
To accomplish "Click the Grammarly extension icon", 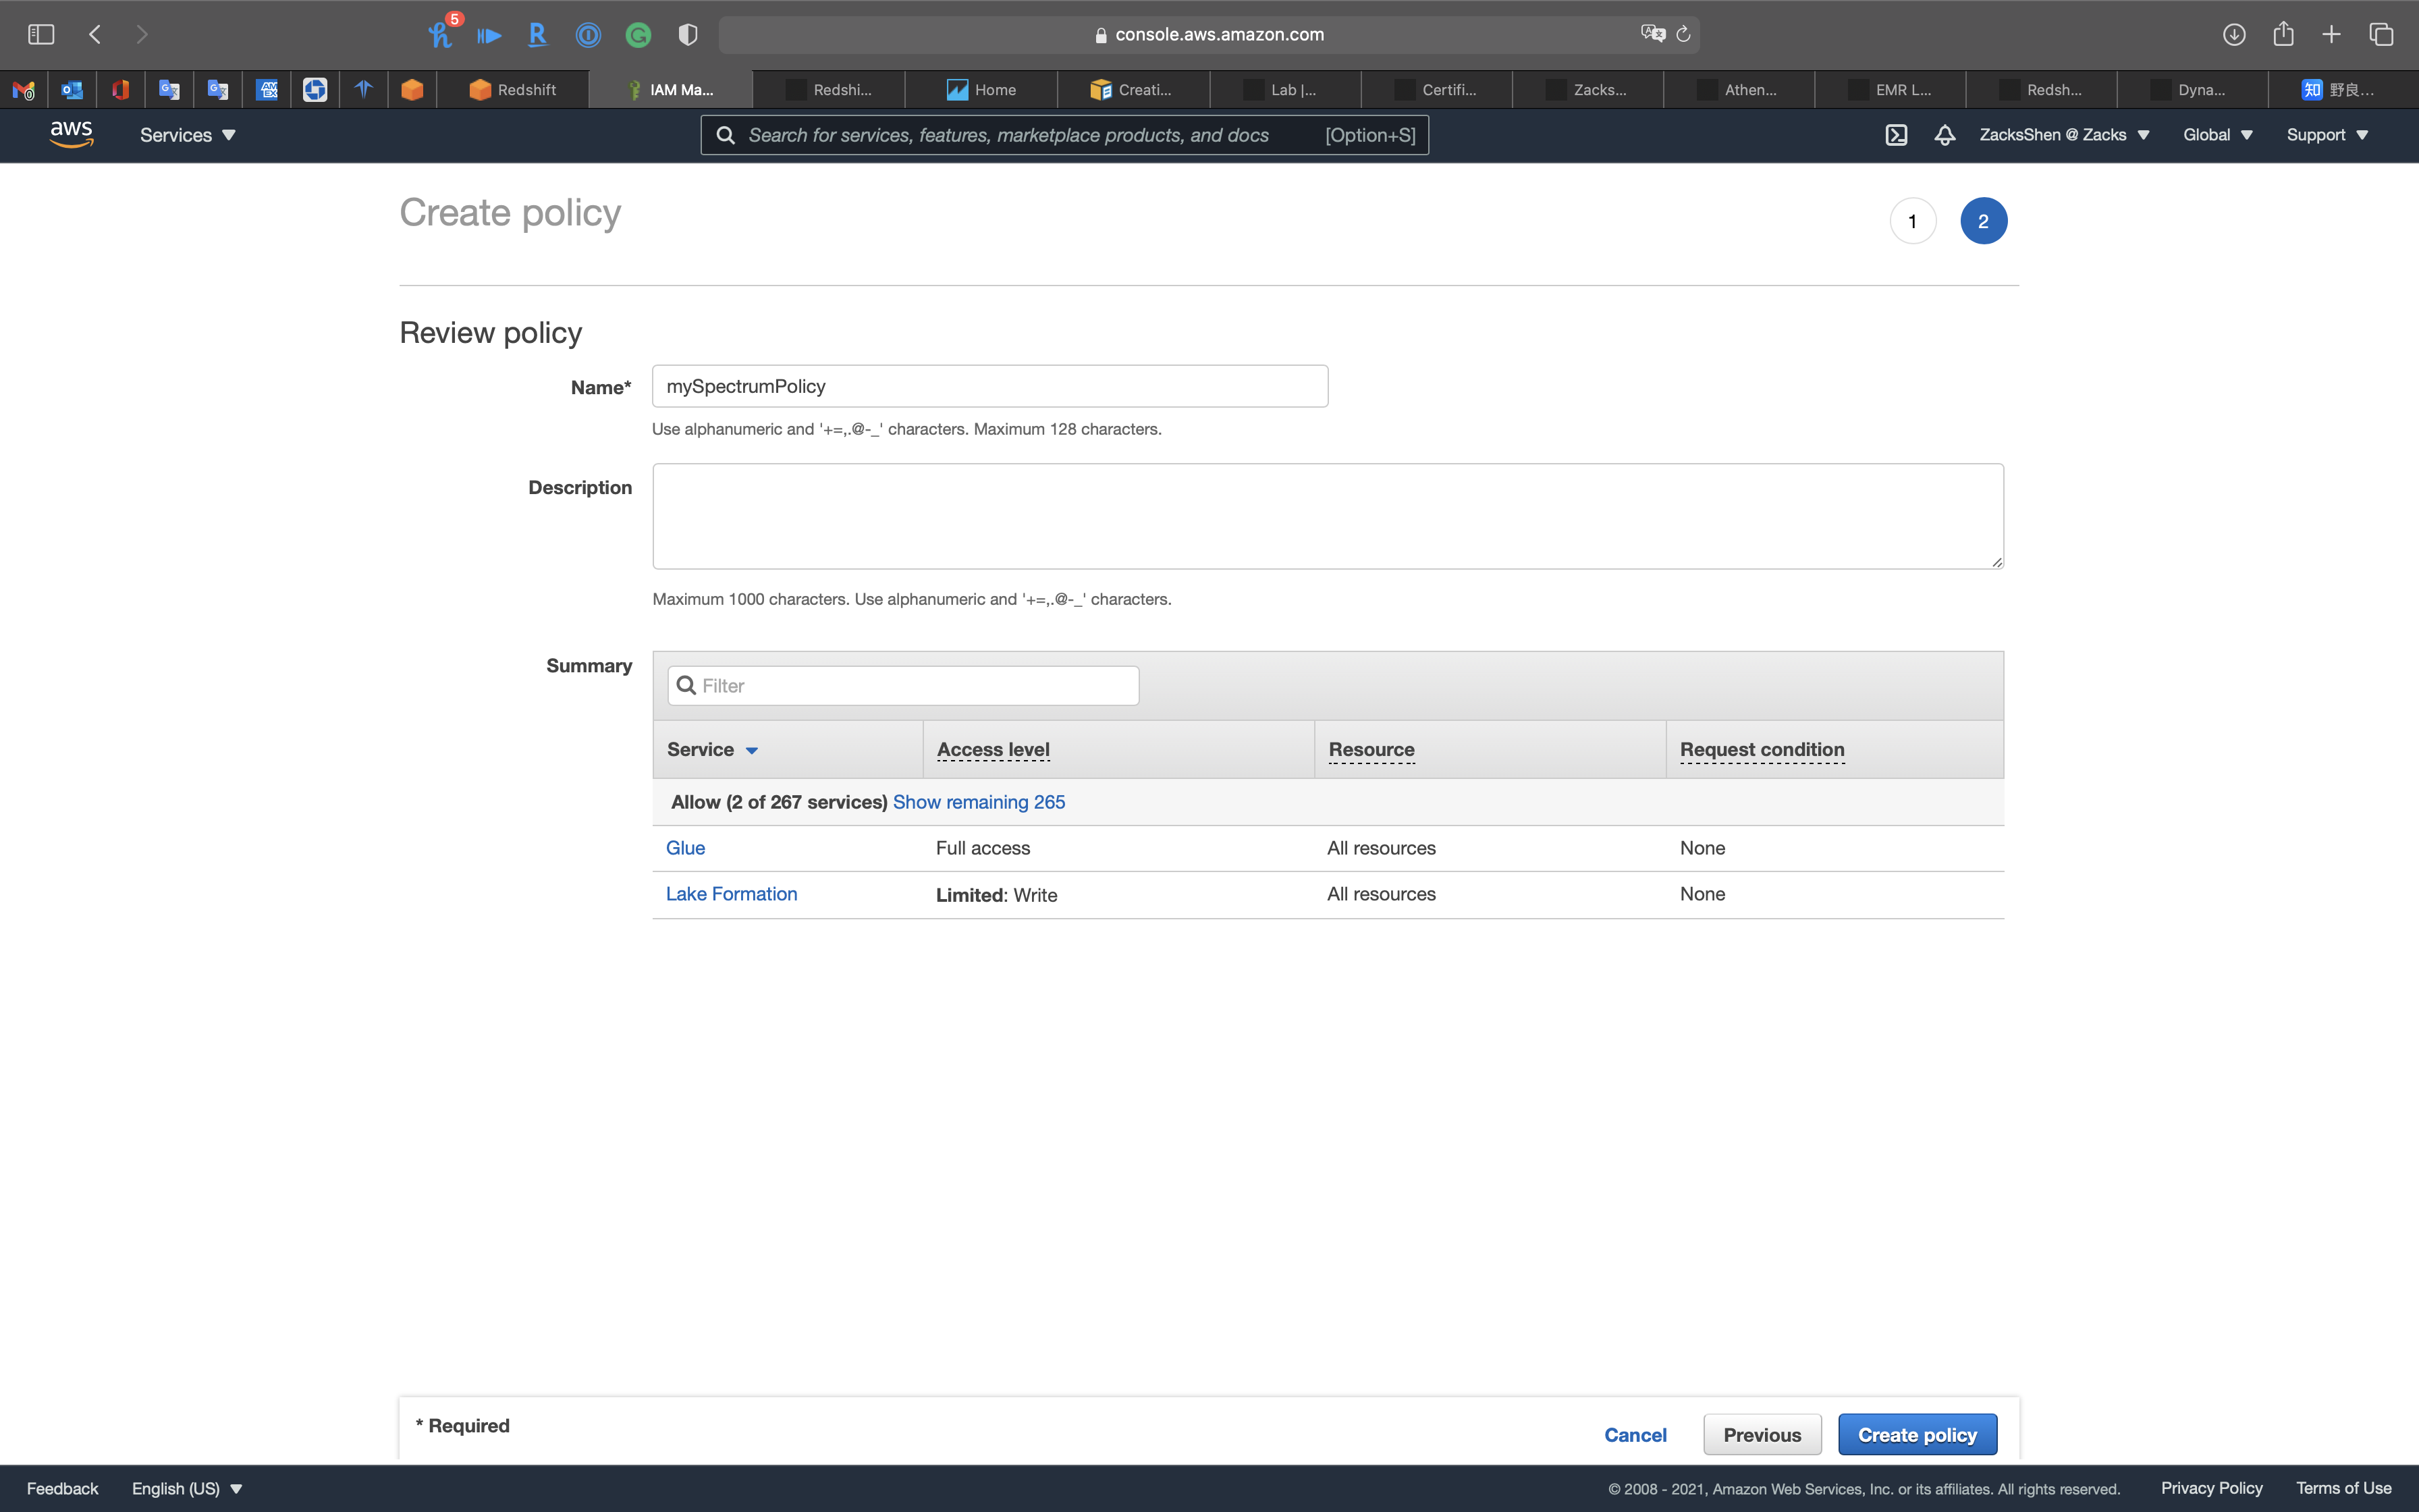I will [638, 36].
